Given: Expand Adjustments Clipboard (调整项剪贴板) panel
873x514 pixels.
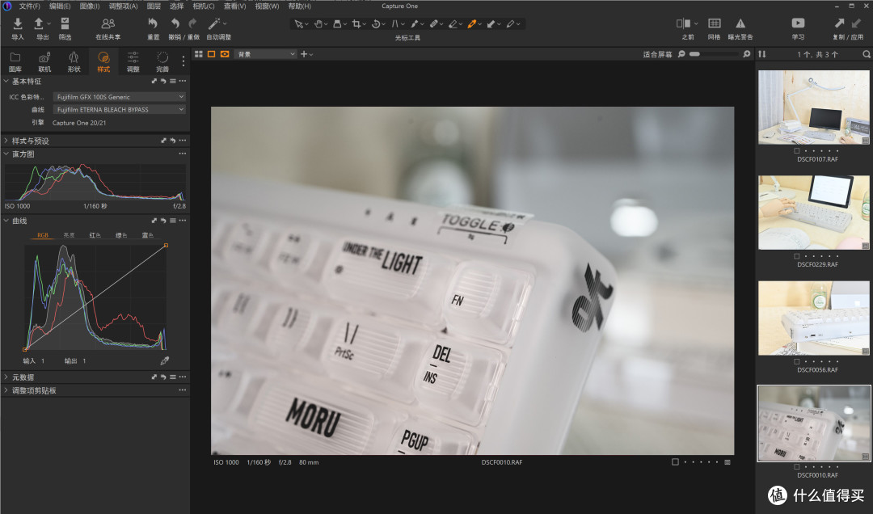Looking at the screenshot, I should pyautogui.click(x=6, y=390).
